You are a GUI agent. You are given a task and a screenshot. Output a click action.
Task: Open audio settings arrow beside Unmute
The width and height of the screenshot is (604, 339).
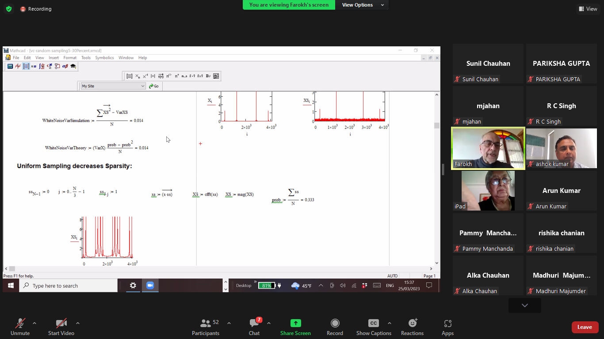[x=34, y=323]
